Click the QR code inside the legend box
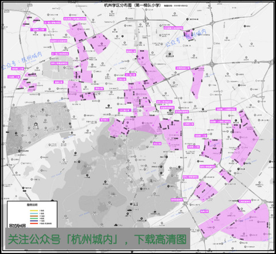Screen dimensions: 276x254 (17, 226)
